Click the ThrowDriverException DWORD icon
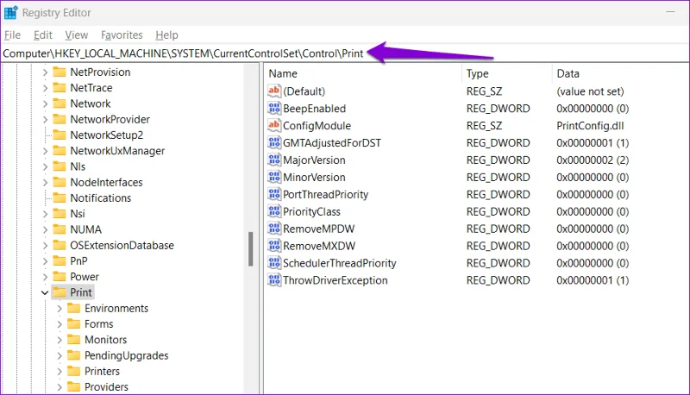 pyautogui.click(x=273, y=279)
